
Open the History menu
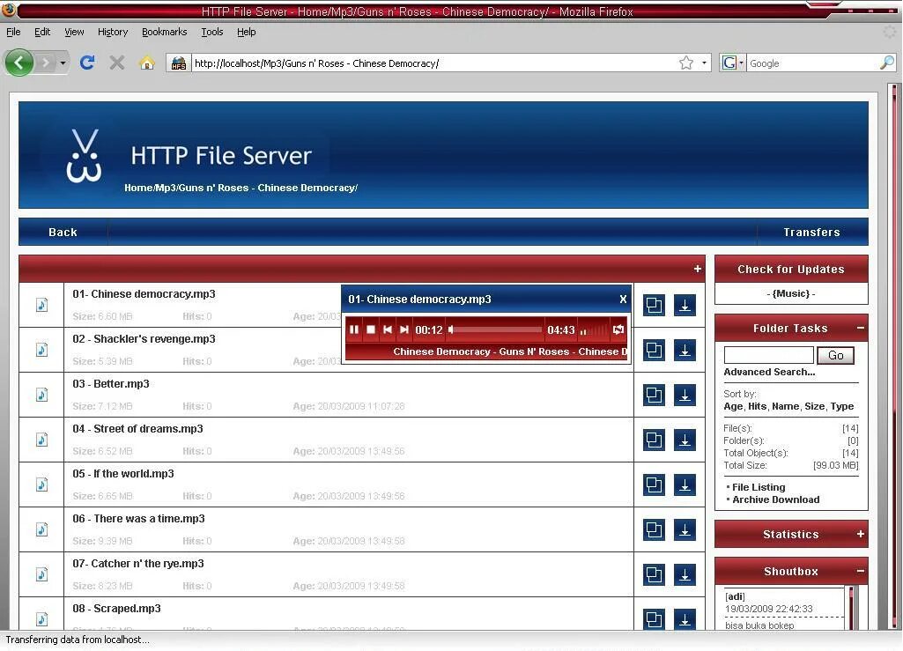tap(112, 32)
